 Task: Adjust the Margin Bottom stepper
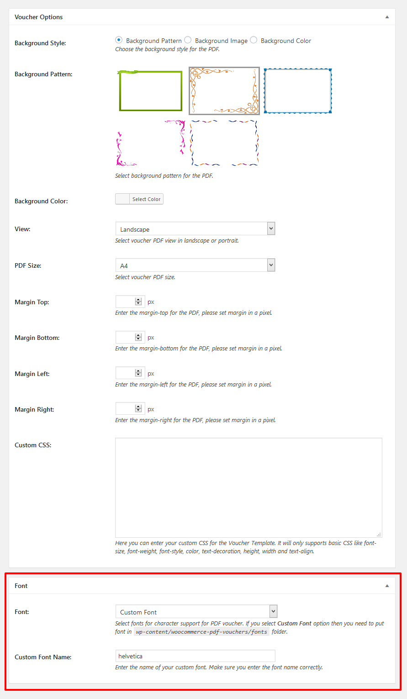138,337
